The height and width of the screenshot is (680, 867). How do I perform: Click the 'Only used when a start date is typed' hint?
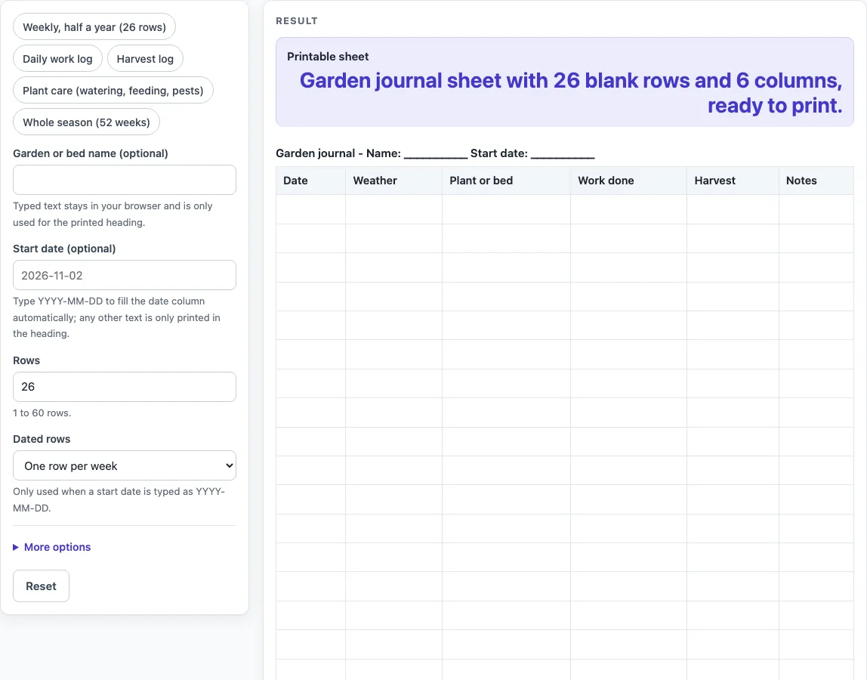pos(119,499)
